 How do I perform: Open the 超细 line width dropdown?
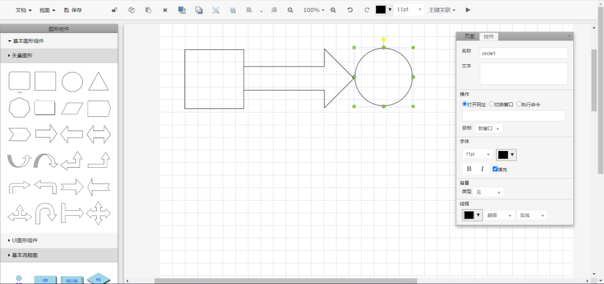pyautogui.click(x=499, y=215)
